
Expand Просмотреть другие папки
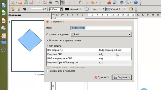tap(64, 40)
